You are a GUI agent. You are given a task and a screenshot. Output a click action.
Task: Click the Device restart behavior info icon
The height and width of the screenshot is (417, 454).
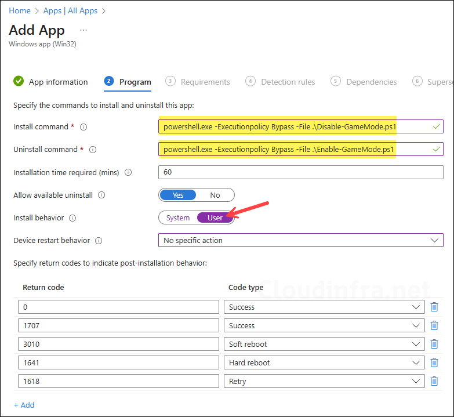pos(99,241)
